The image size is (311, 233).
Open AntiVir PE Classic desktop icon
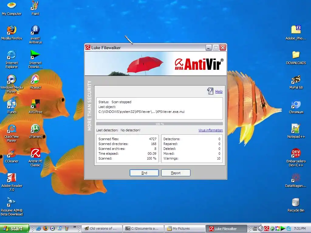click(35, 157)
